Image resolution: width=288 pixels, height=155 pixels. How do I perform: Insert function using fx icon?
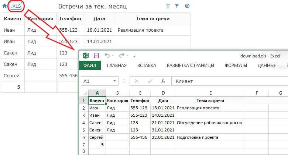[x=163, y=81]
